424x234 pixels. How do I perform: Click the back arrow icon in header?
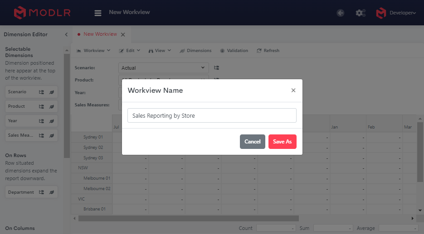[341, 13]
